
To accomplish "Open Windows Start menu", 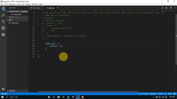I will click(2, 97).
